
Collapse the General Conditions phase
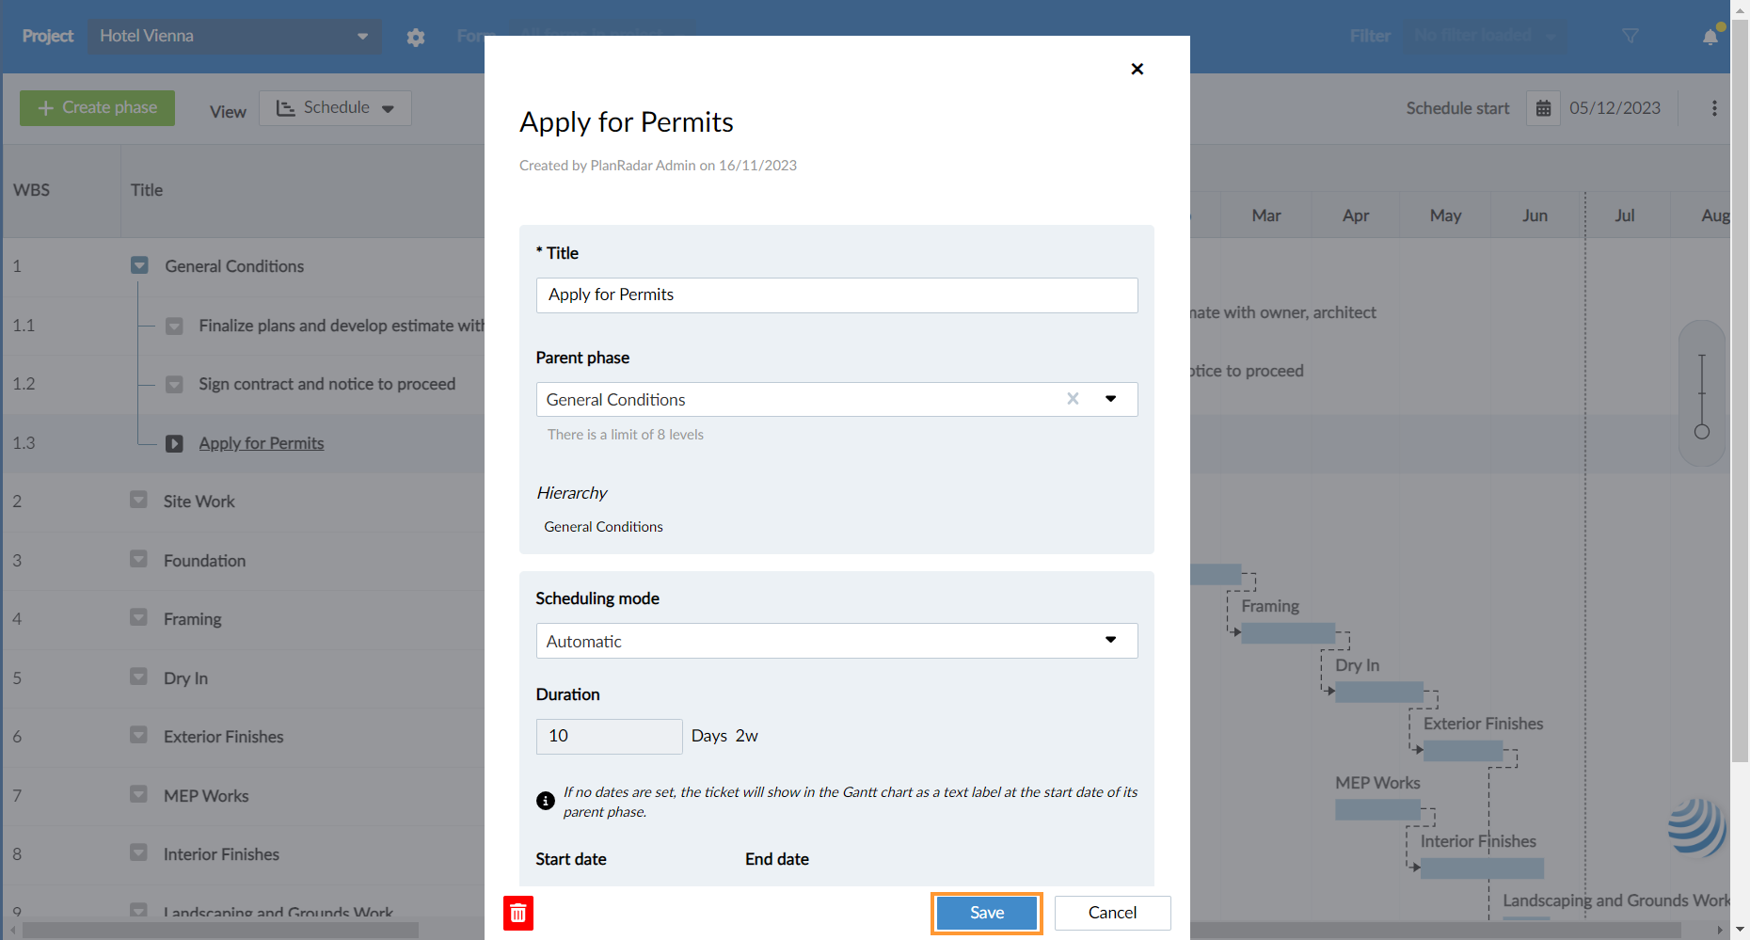pos(139,266)
